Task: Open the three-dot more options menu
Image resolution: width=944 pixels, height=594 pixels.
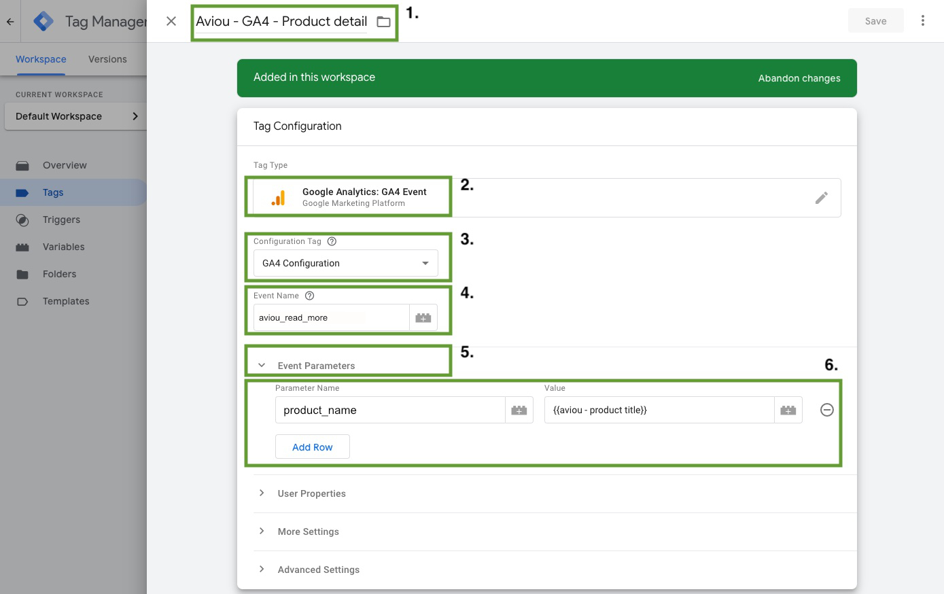Action: 923,20
